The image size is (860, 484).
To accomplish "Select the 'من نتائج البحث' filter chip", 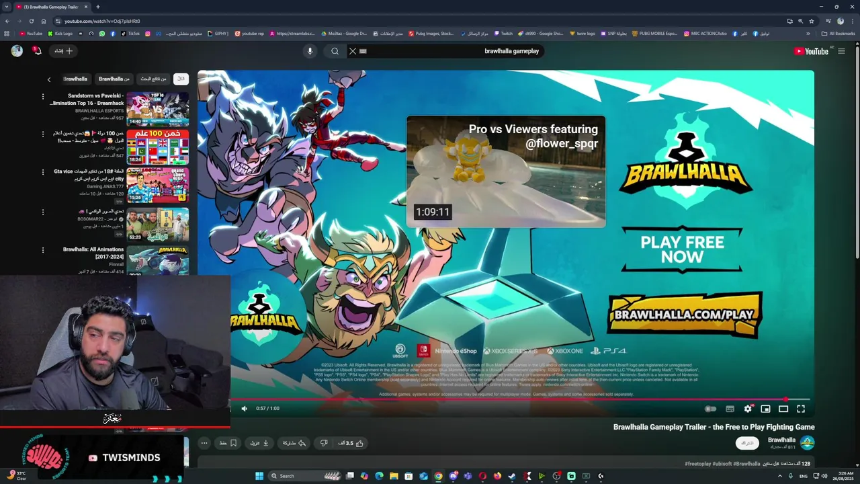I will (153, 79).
